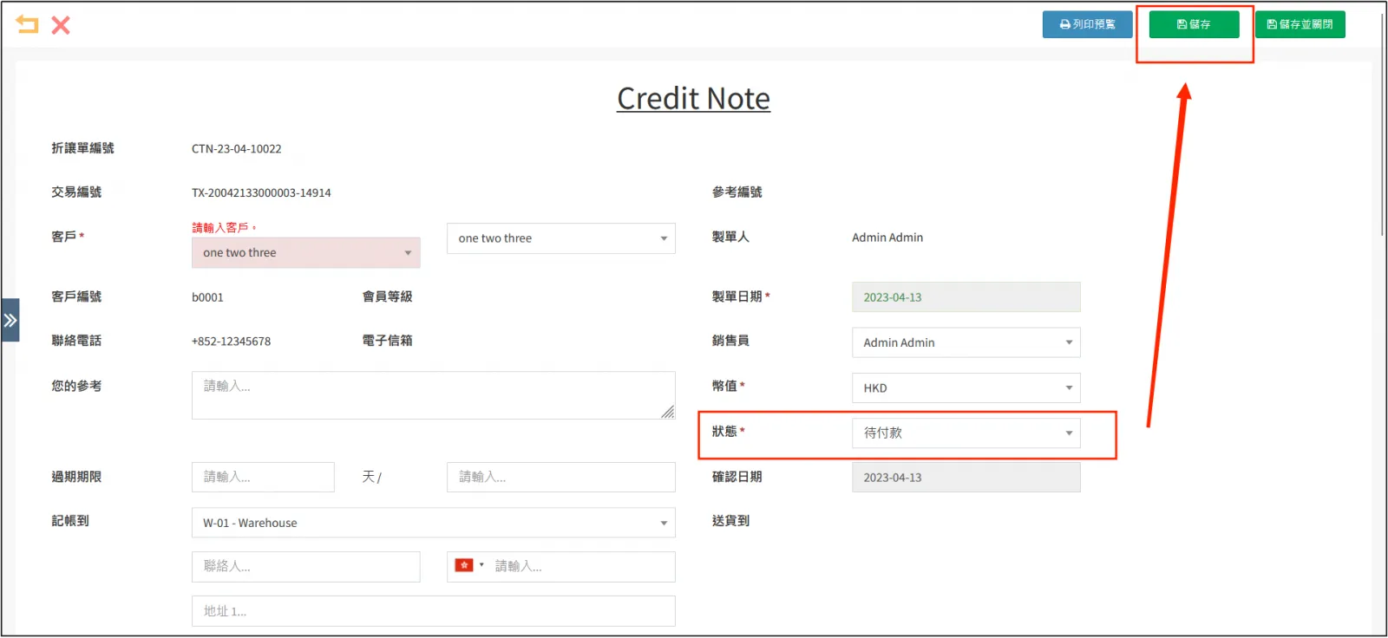1388x638 pixels.
Task: Open the HKD currency dropdown
Action: click(966, 387)
